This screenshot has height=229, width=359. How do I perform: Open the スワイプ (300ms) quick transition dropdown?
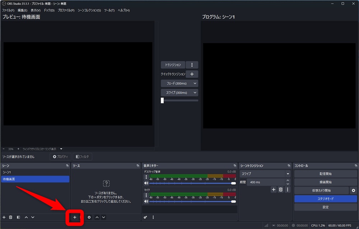179,93
